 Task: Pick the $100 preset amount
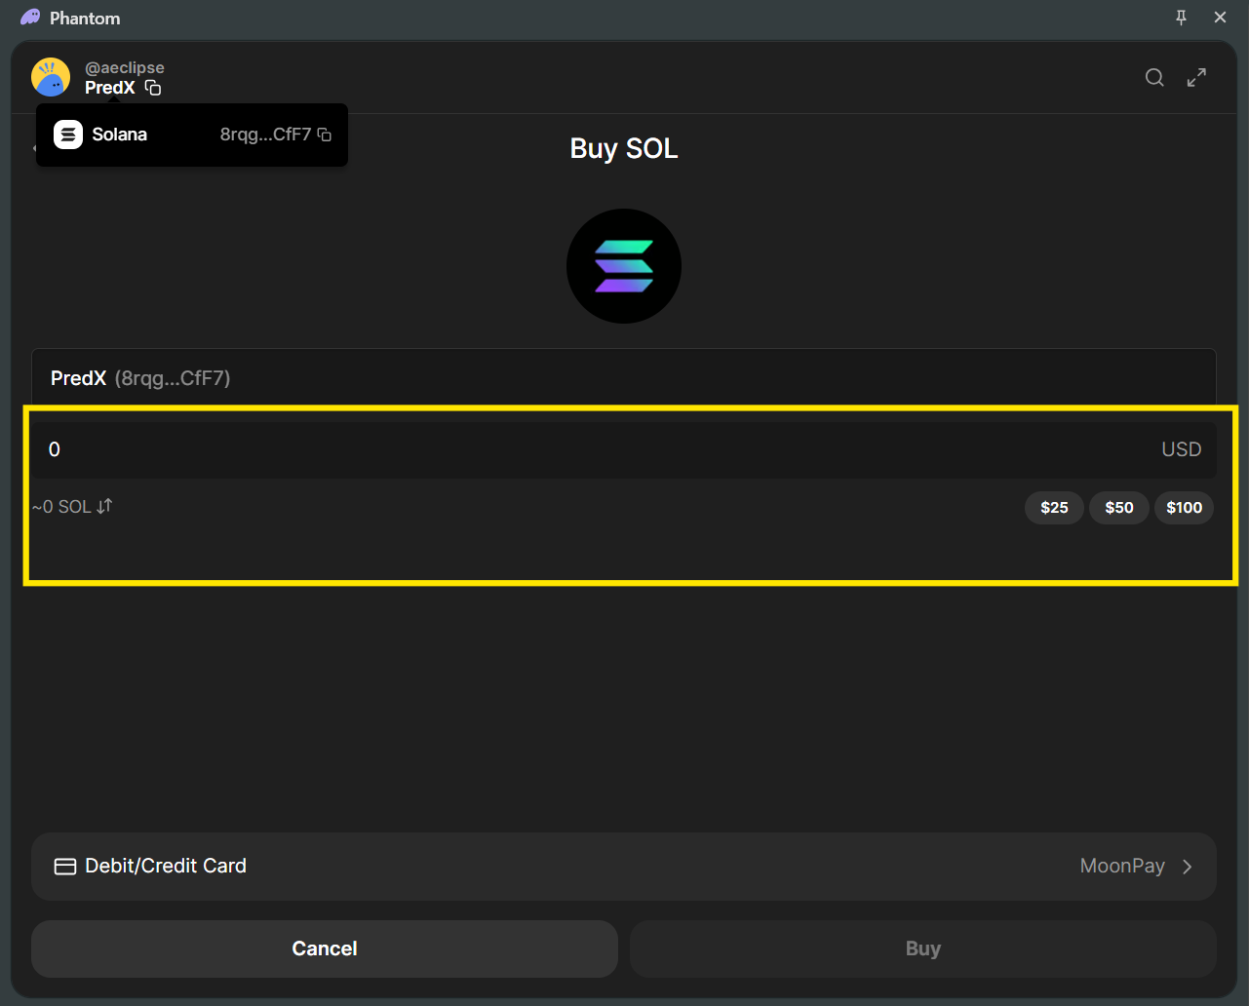1184,508
